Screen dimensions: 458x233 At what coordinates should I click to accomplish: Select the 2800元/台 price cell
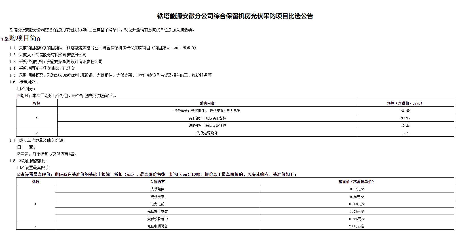356,226
